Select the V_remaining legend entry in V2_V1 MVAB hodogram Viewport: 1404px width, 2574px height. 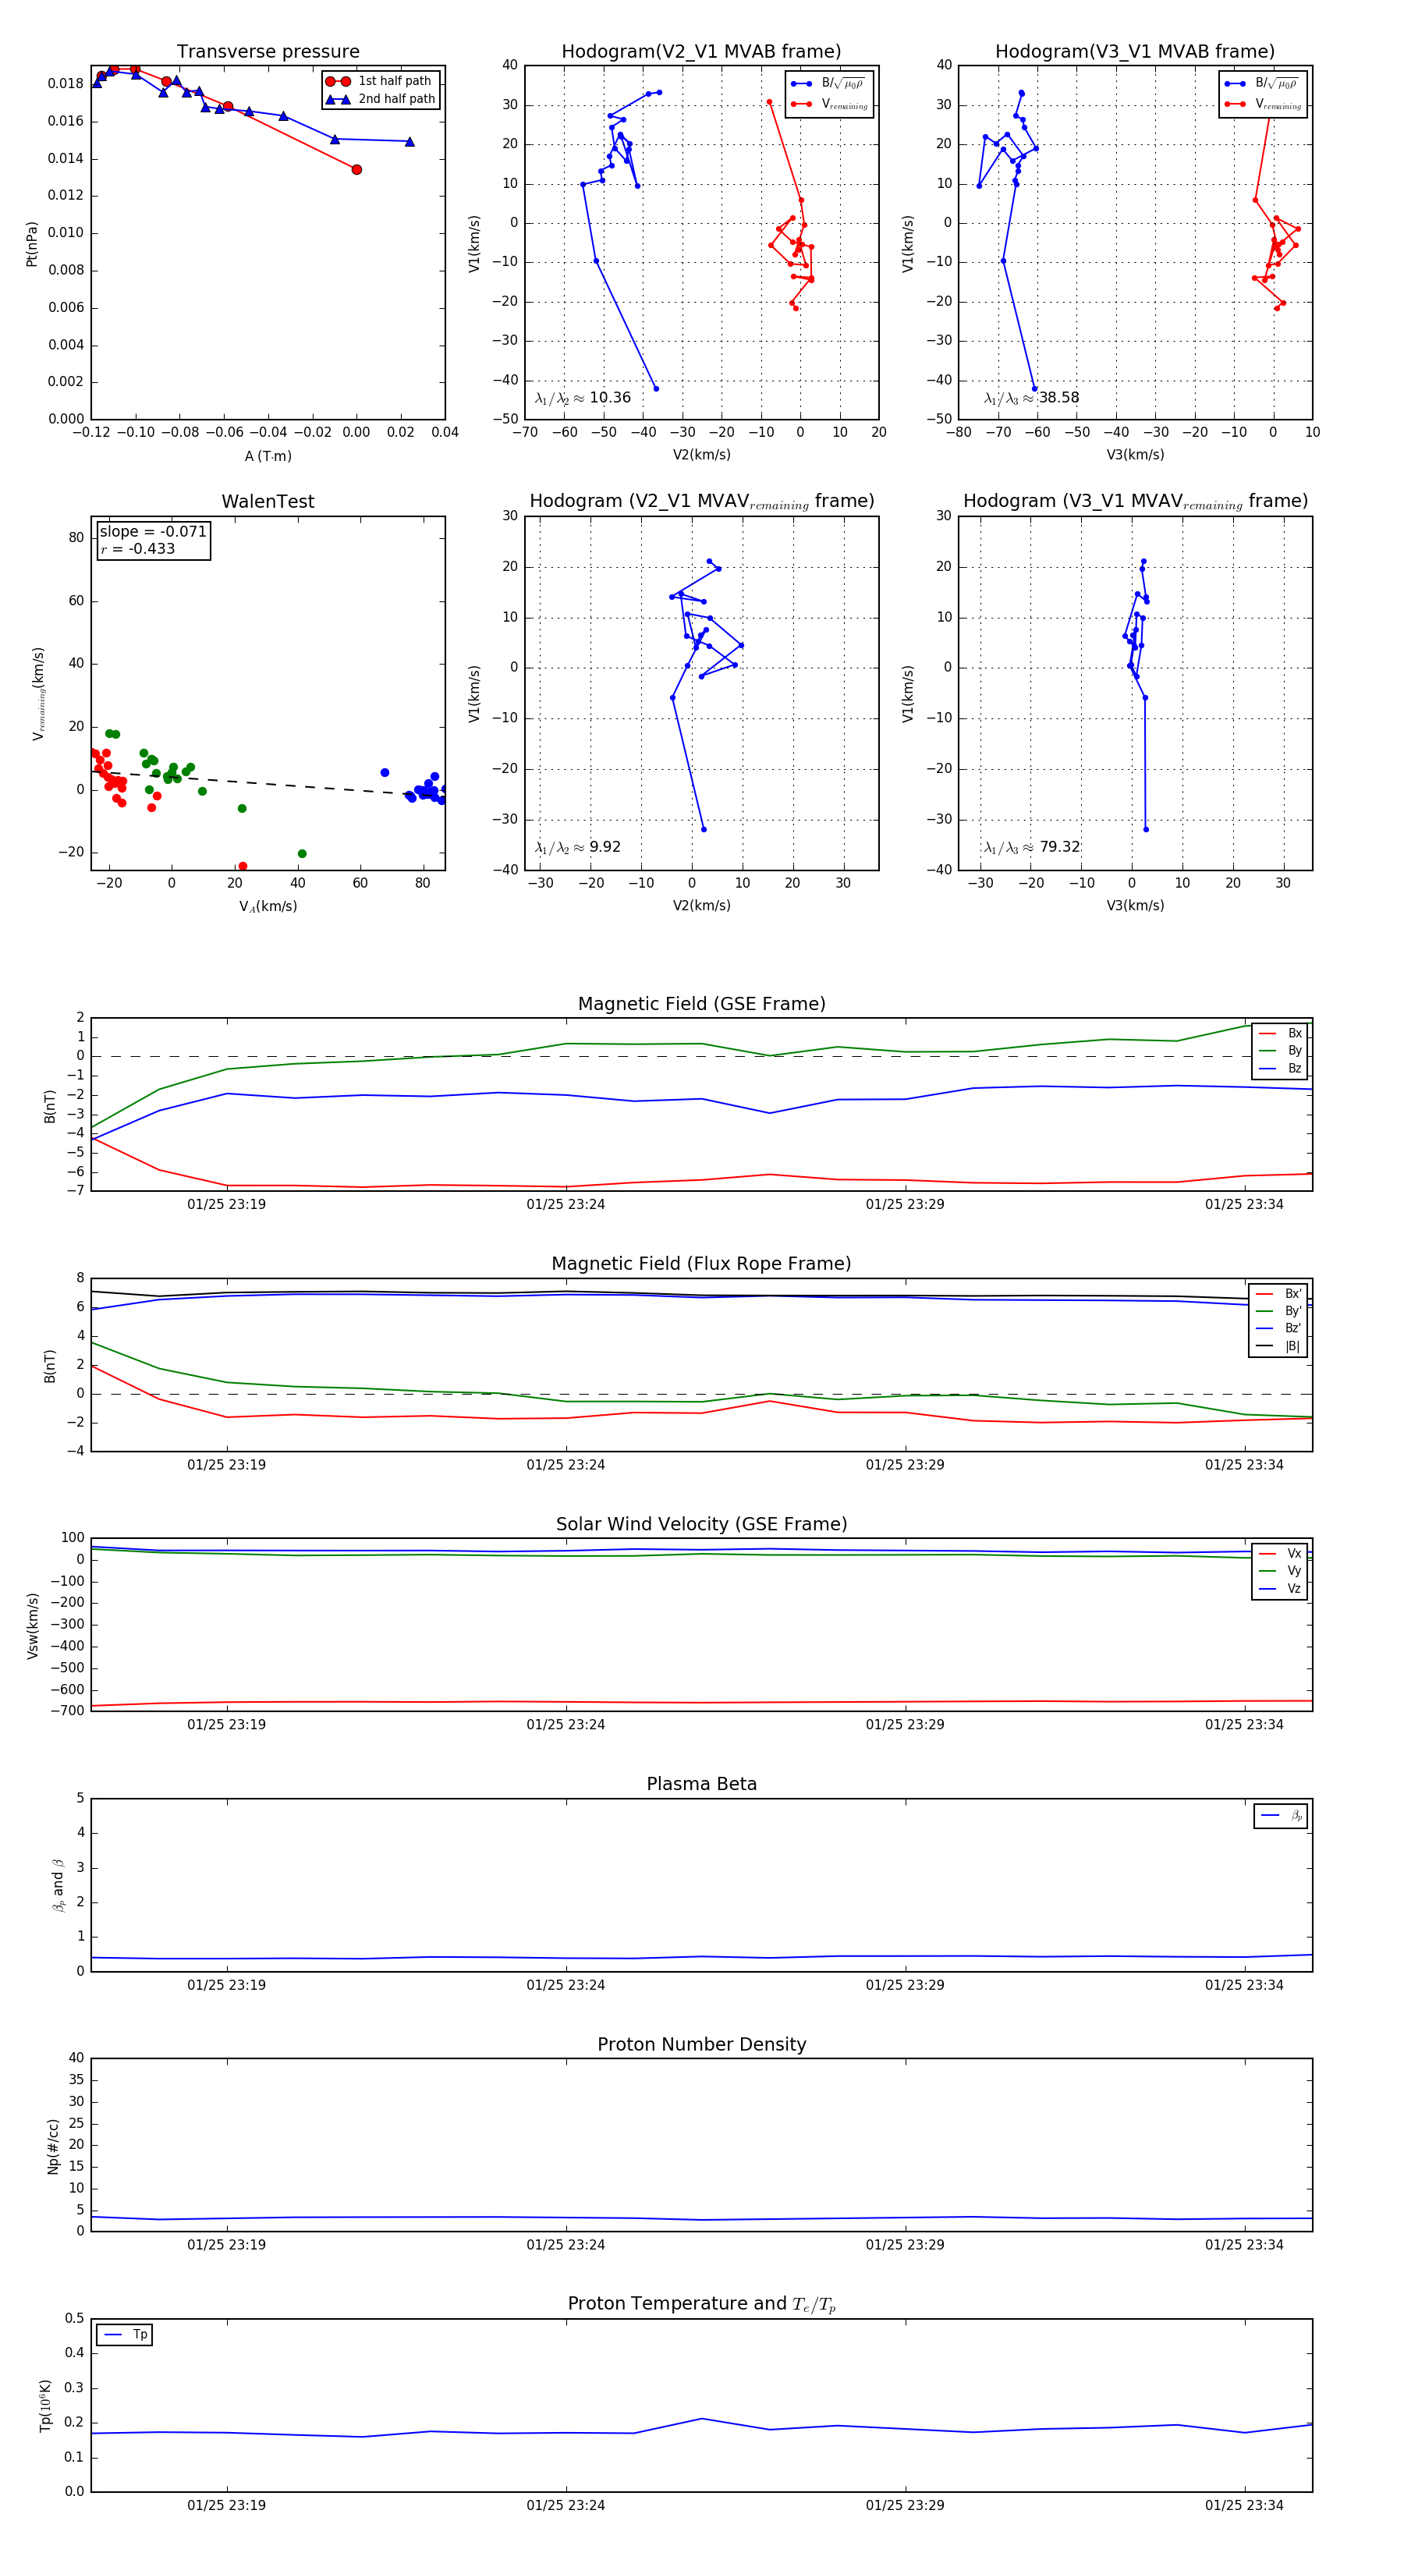[x=829, y=104]
